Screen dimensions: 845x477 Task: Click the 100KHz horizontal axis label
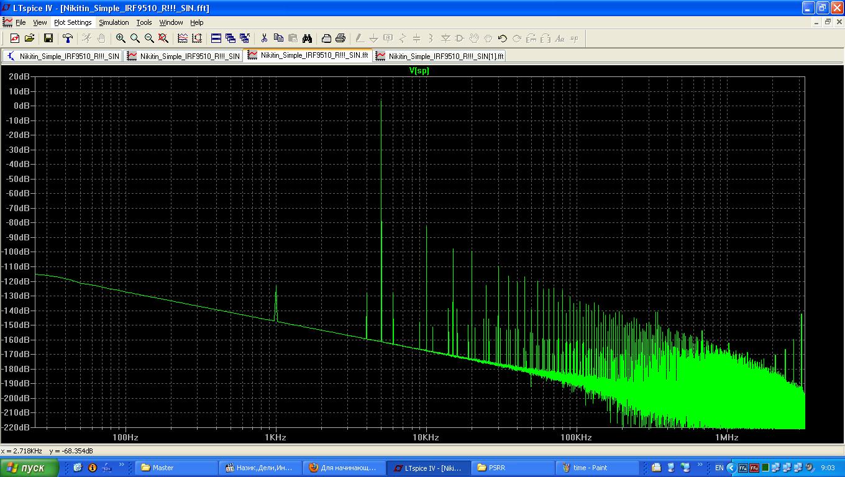coord(576,437)
